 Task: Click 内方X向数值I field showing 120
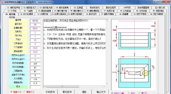pyautogui.click(x=35, y=64)
